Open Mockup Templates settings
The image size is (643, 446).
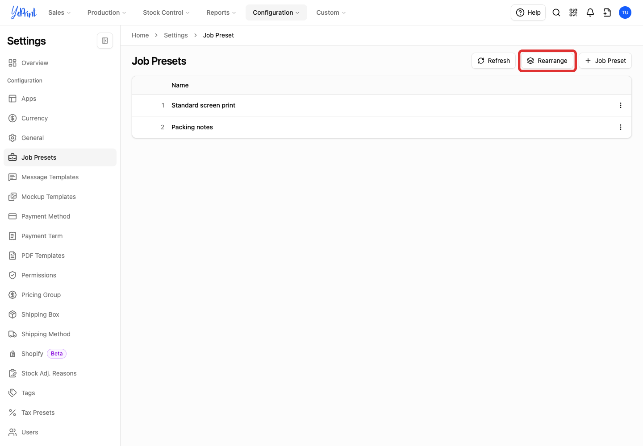[60, 197]
